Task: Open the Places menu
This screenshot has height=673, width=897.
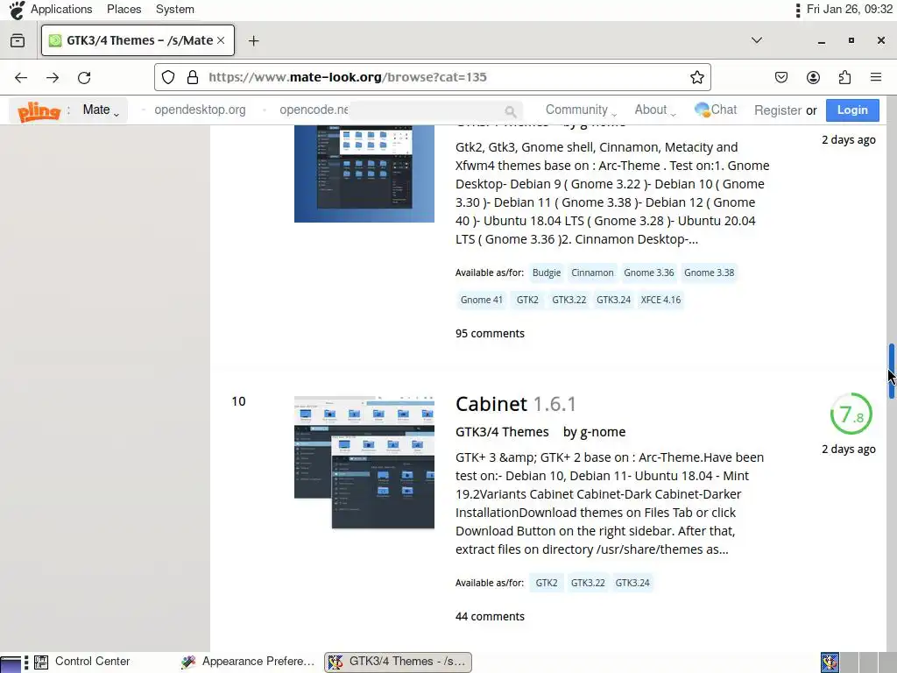Action: click(x=124, y=9)
